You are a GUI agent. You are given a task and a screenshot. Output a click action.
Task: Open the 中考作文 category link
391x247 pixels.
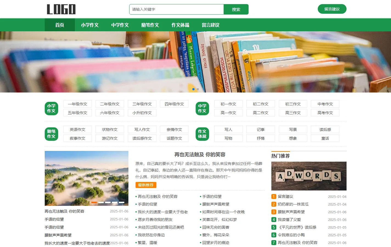pyautogui.click(x=325, y=104)
